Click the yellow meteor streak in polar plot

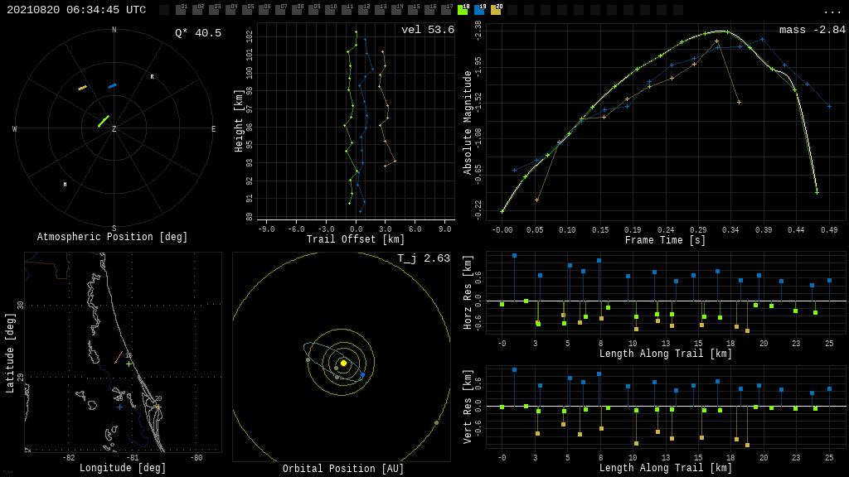(x=82, y=88)
